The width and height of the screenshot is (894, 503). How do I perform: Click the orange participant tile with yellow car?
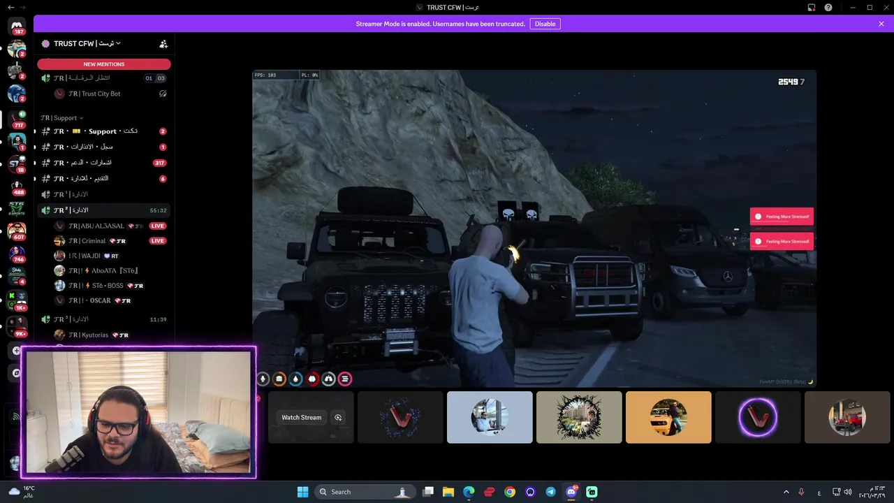[668, 417]
